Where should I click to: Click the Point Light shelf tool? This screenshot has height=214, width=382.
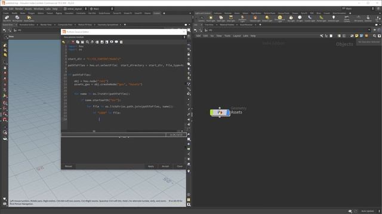211,18
